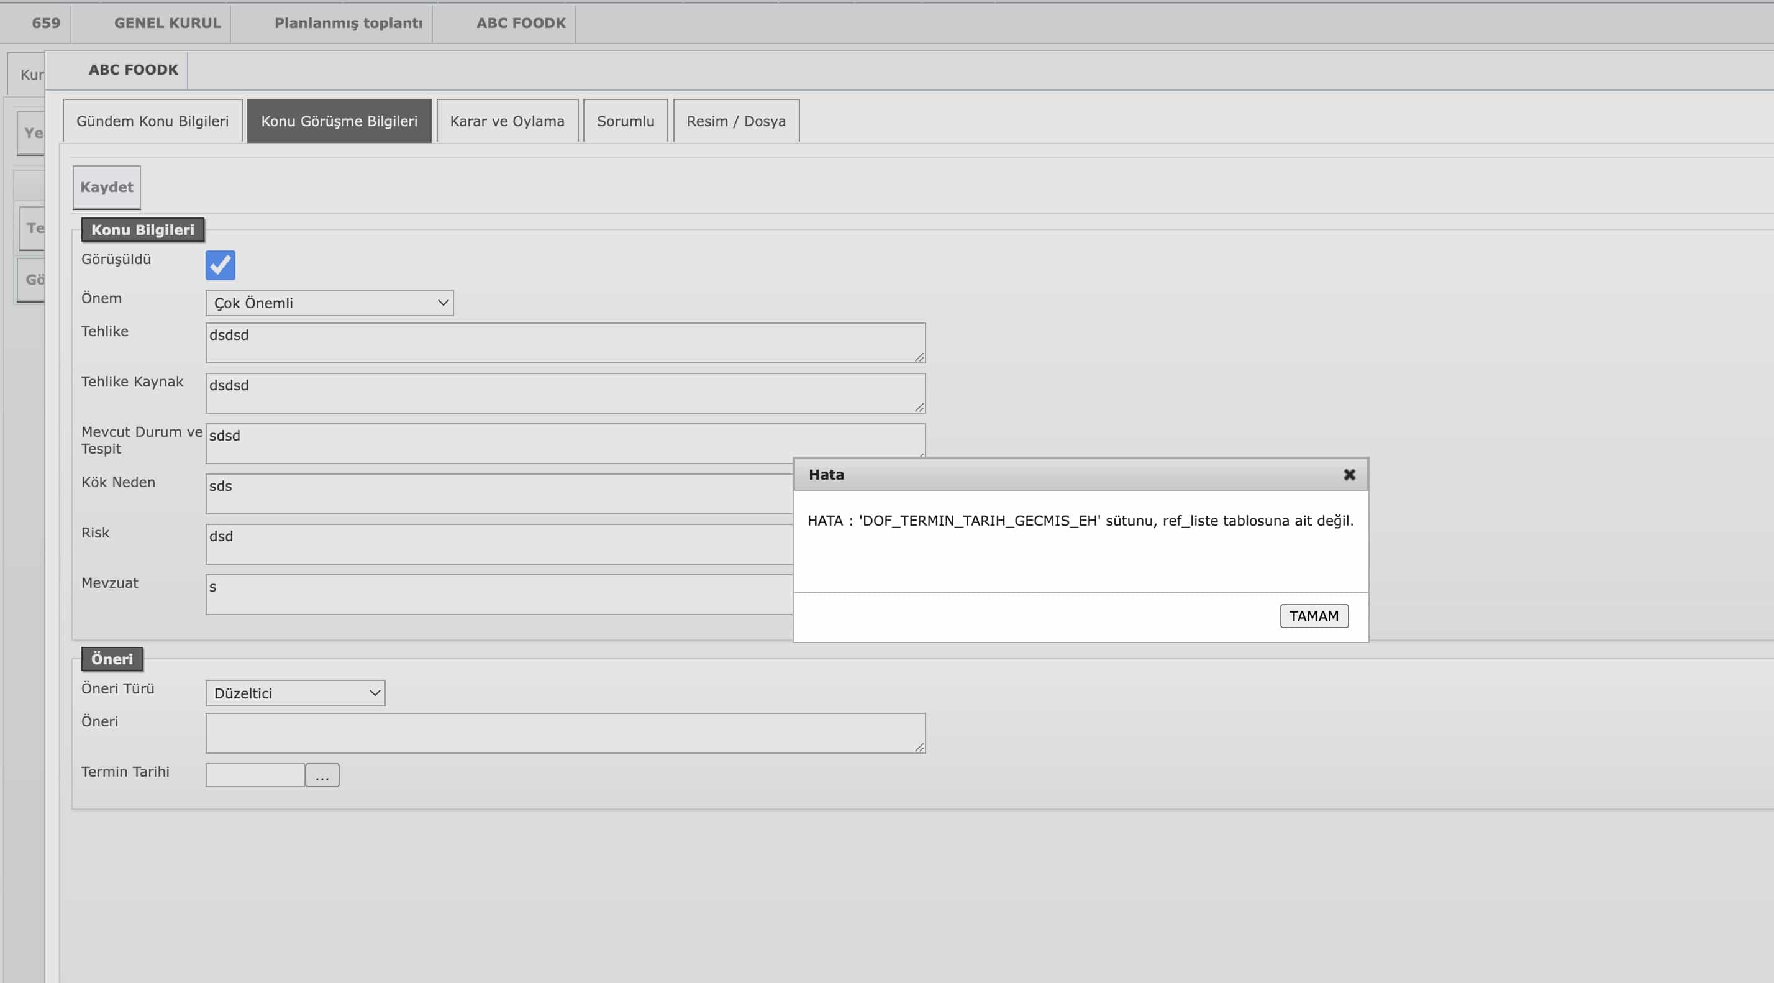The width and height of the screenshot is (1774, 983).
Task: Switch to Gündem Konu Bilgileri tab
Action: click(x=152, y=121)
